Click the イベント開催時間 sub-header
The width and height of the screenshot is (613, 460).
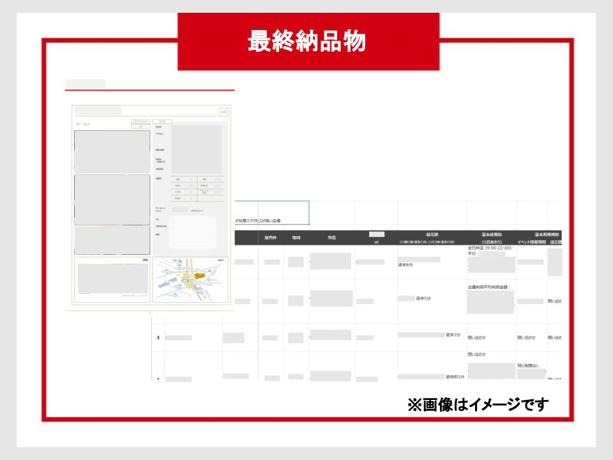tap(532, 242)
